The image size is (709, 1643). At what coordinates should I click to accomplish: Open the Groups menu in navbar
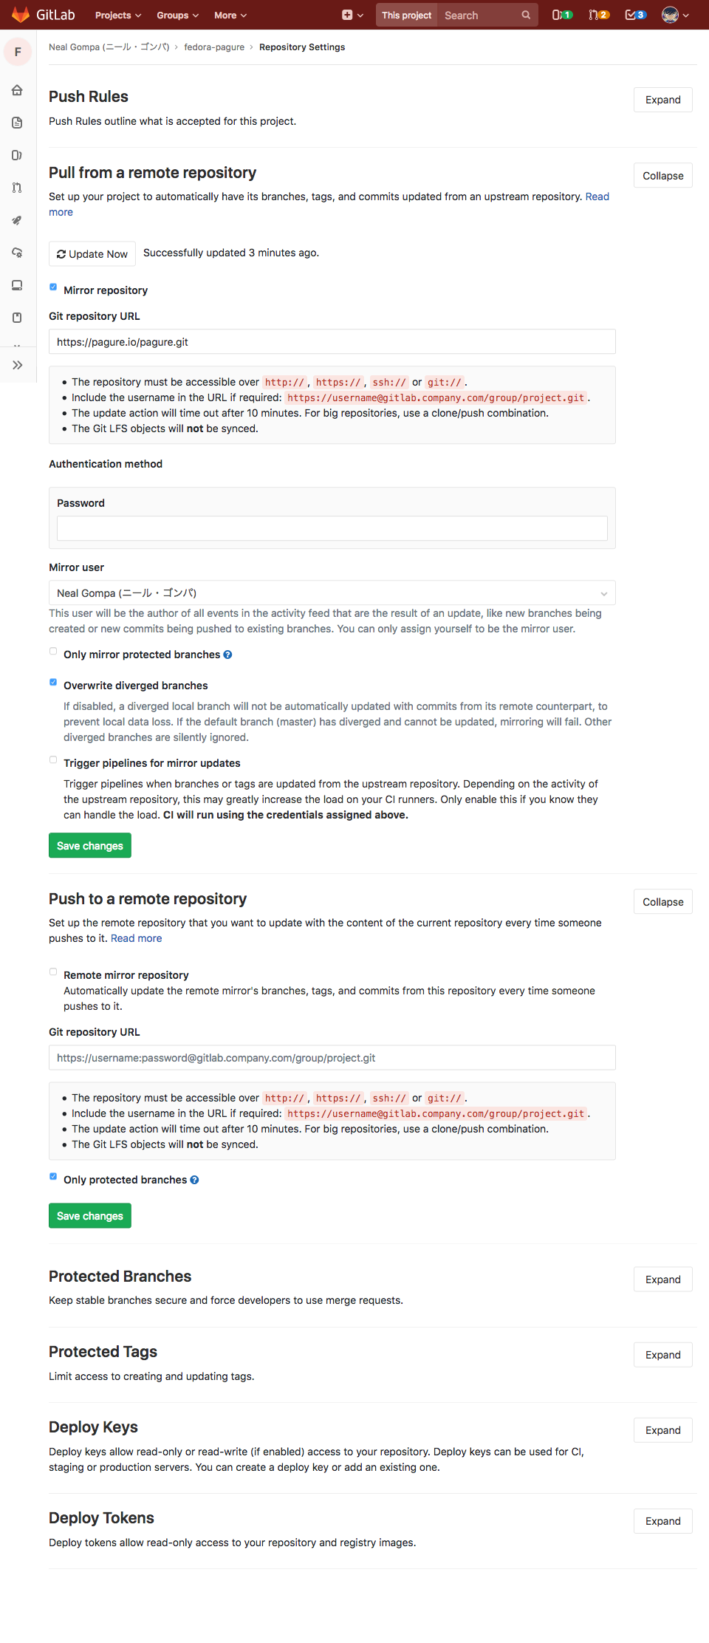point(177,15)
